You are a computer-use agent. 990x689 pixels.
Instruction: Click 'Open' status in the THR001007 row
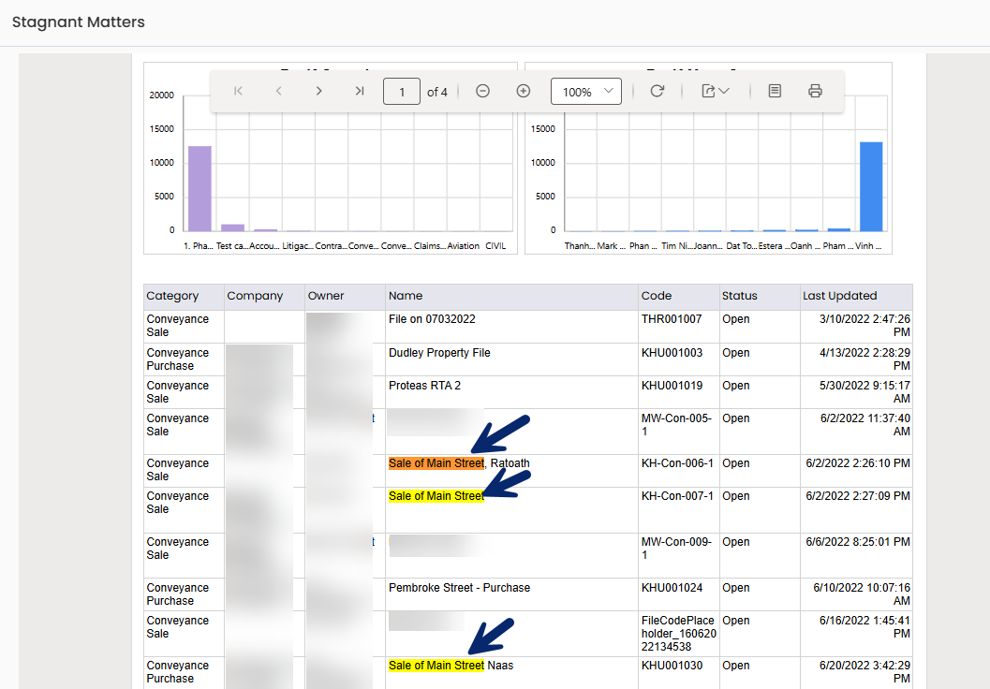(x=736, y=319)
